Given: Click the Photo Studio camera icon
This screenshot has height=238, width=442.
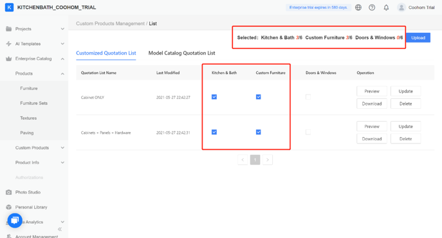Looking at the screenshot, I should (x=9, y=192).
